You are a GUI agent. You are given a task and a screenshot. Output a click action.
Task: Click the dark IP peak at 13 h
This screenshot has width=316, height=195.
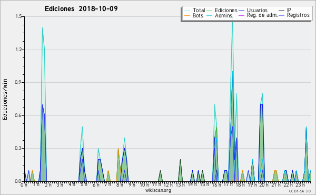180,160
